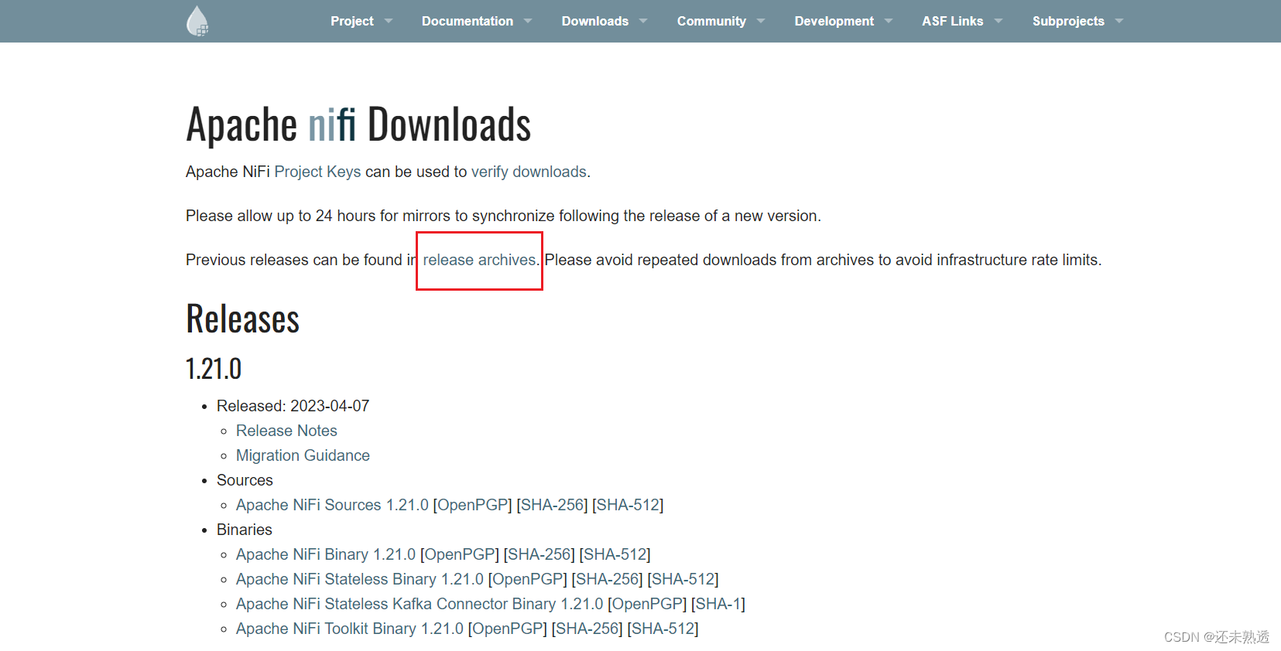Click the Releases heading
Viewport: 1281px width, 651px height.
[242, 319]
